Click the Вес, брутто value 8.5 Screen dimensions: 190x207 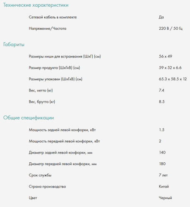(162, 102)
